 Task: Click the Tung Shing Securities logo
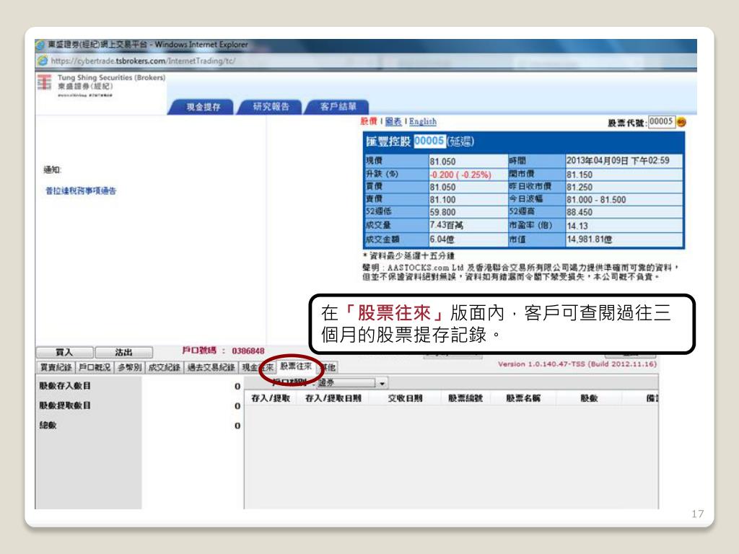tap(45, 82)
